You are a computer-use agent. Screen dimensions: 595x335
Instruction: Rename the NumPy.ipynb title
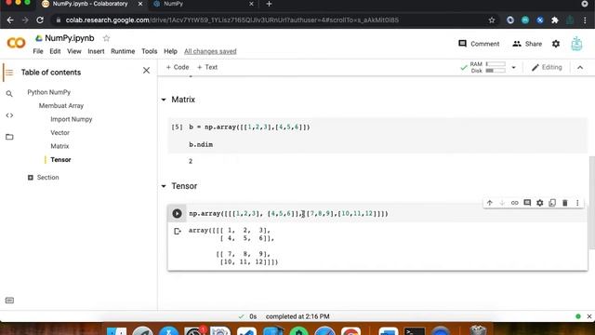point(70,38)
